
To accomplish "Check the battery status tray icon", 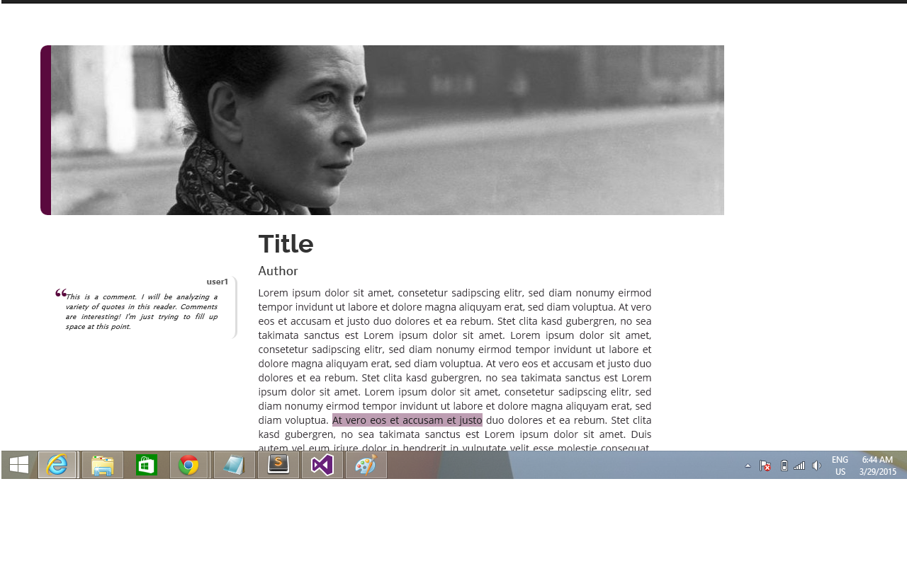I will click(784, 466).
